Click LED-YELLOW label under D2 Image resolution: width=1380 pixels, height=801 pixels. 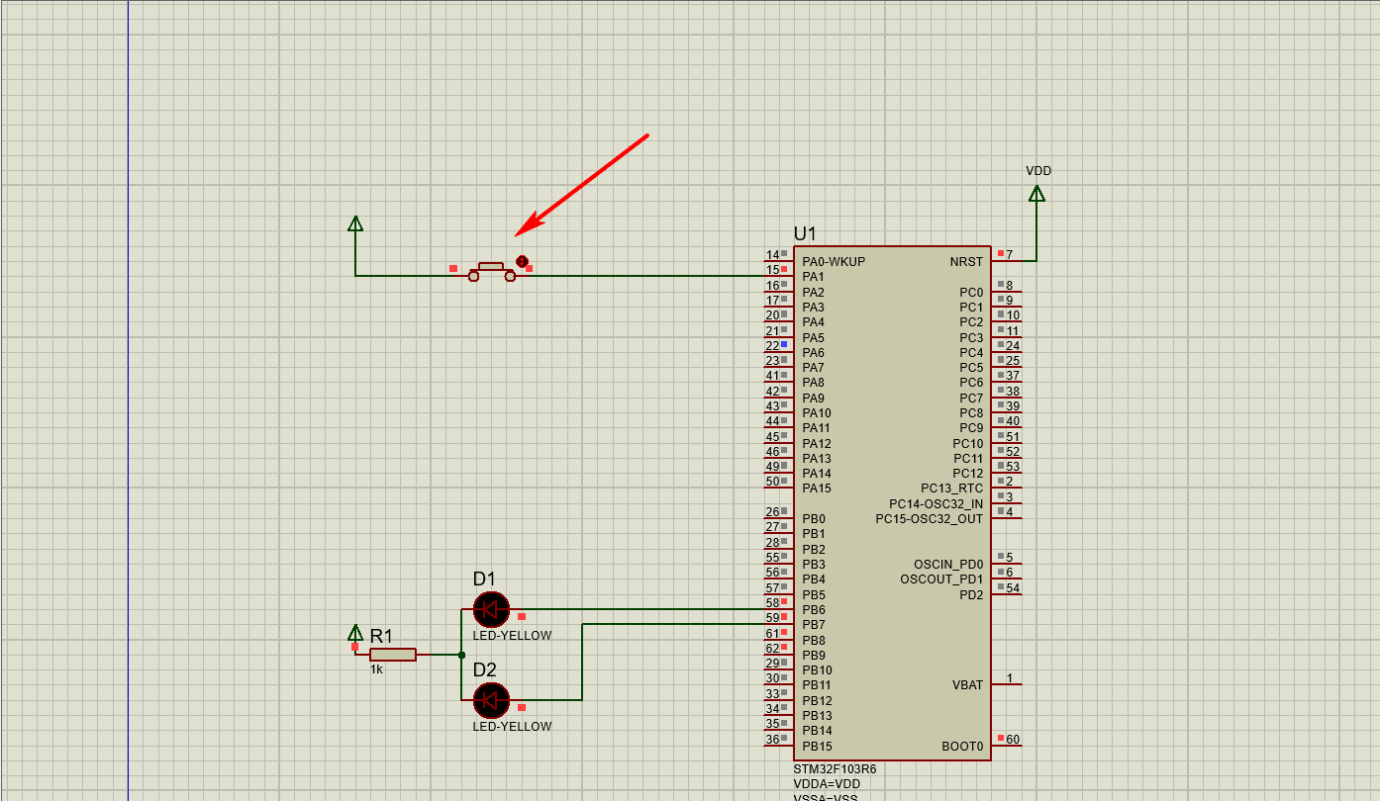pos(512,727)
